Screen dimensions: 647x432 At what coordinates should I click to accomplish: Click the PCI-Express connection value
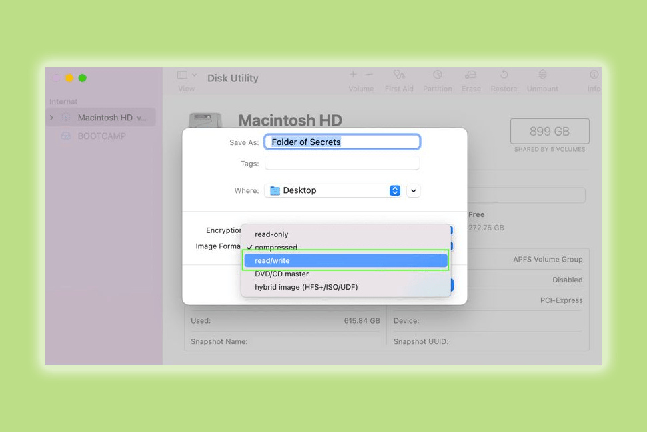tap(561, 300)
